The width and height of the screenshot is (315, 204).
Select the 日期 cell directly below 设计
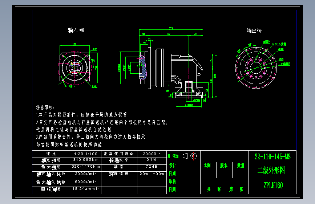(173, 174)
